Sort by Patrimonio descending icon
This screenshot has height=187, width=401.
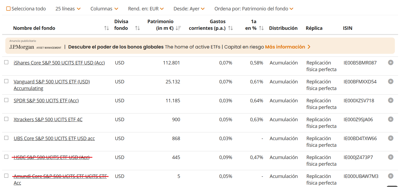click(178, 28)
